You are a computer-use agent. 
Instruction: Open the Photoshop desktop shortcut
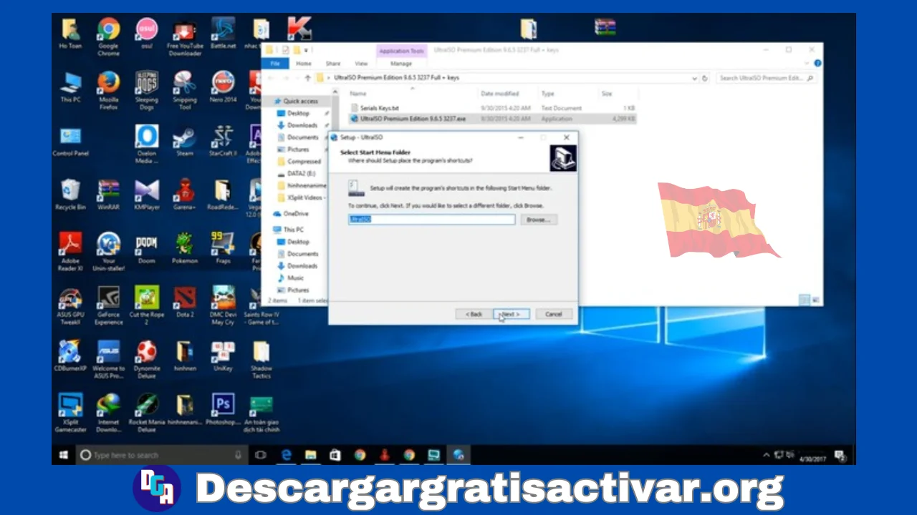point(223,409)
